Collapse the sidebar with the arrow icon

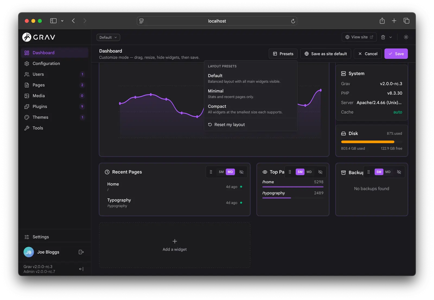(x=81, y=269)
